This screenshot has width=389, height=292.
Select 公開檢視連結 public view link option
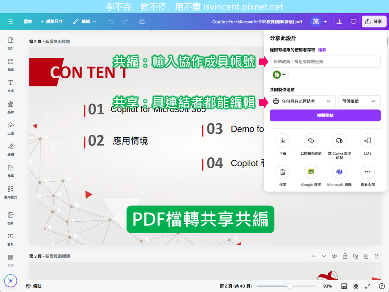pyautogui.click(x=311, y=144)
